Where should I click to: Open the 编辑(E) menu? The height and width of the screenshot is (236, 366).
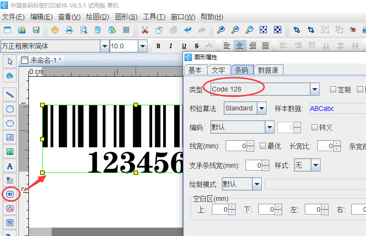(41, 17)
